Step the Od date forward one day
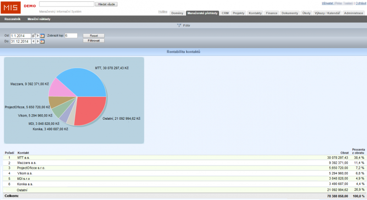The height and width of the screenshot is (200, 367). click(x=37, y=35)
